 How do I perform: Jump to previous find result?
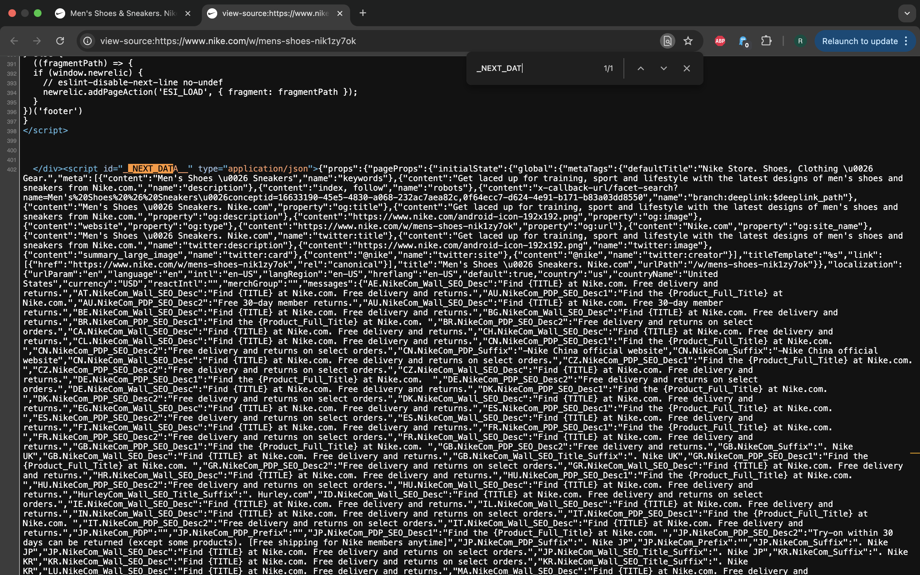point(640,68)
